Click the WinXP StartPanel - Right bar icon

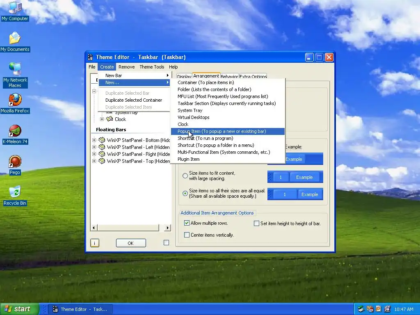102,154
